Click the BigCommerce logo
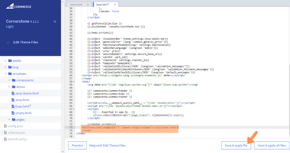The image size is (290, 153). point(19,6)
